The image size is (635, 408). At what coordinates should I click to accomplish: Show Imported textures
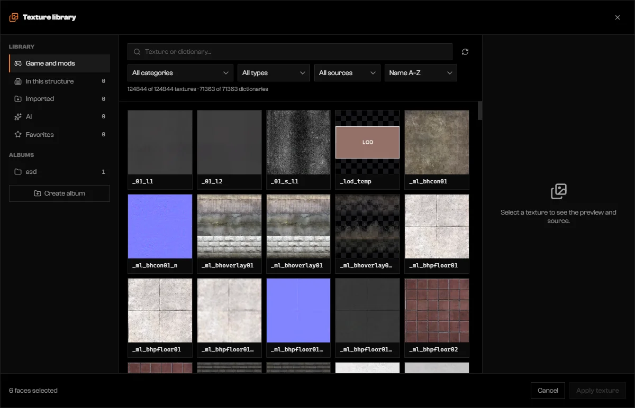[59, 99]
